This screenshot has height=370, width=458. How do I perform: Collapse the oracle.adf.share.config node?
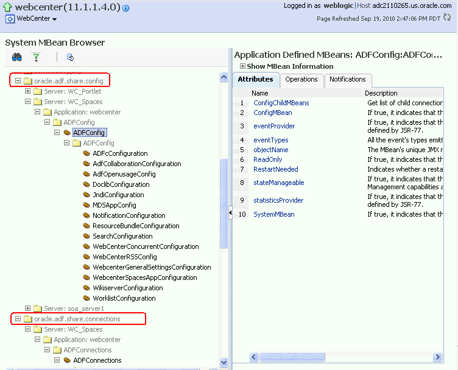click(18, 80)
